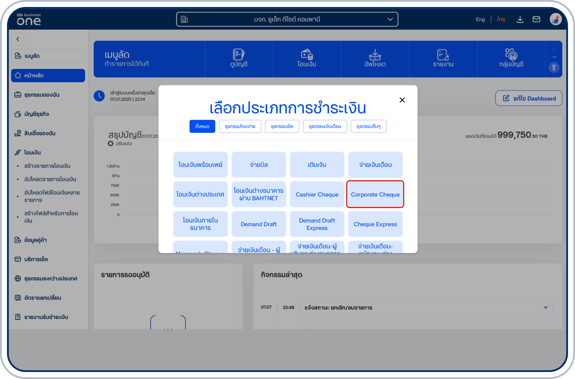Viewport: 575px width, 379px height.
Task: Close the payment type dialog
Action: [x=402, y=100]
